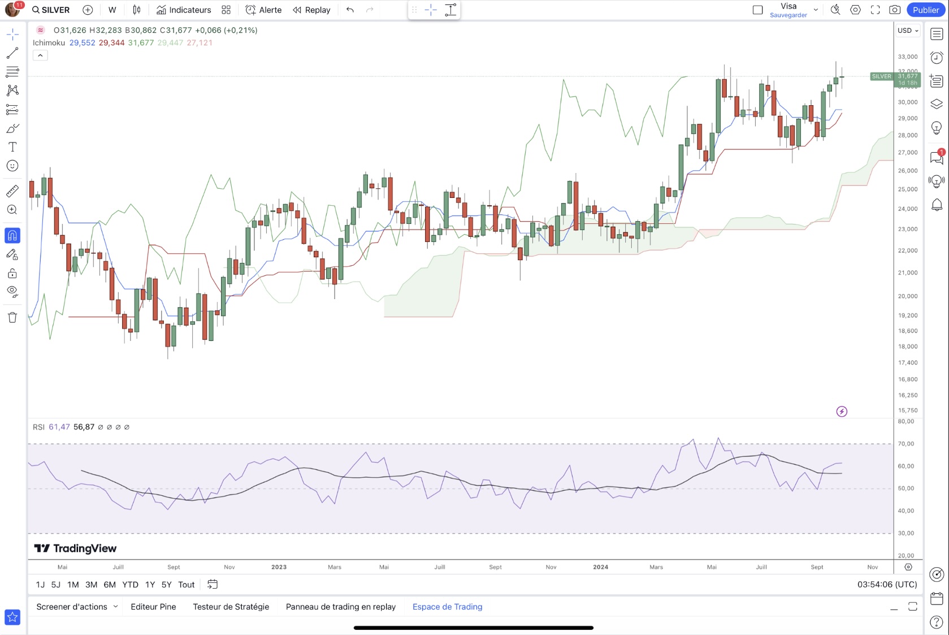Open the chart settings gear
Image resolution: width=949 pixels, height=635 pixels.
coord(855,10)
